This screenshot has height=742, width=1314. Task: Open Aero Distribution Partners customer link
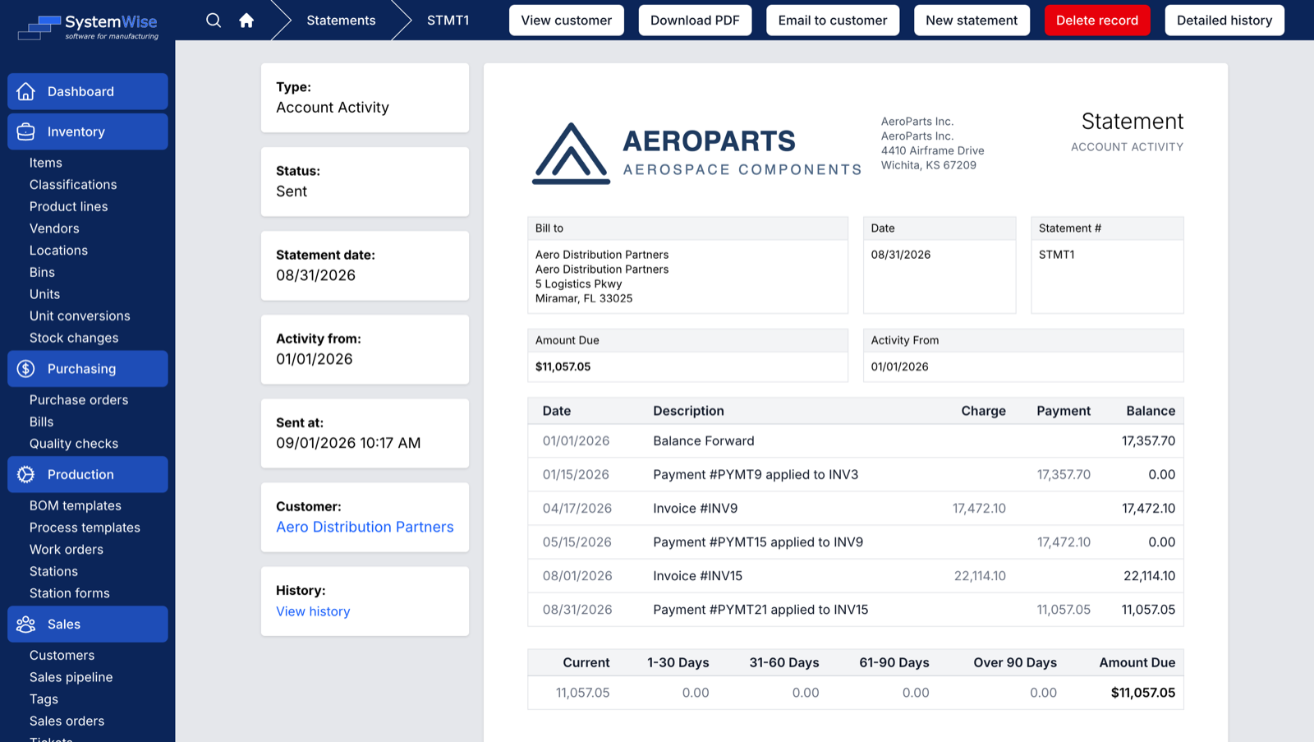tap(365, 527)
